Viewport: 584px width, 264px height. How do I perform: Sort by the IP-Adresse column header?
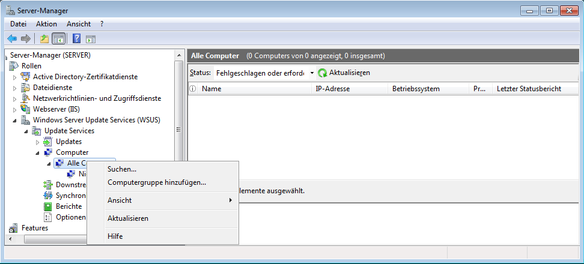(349, 89)
